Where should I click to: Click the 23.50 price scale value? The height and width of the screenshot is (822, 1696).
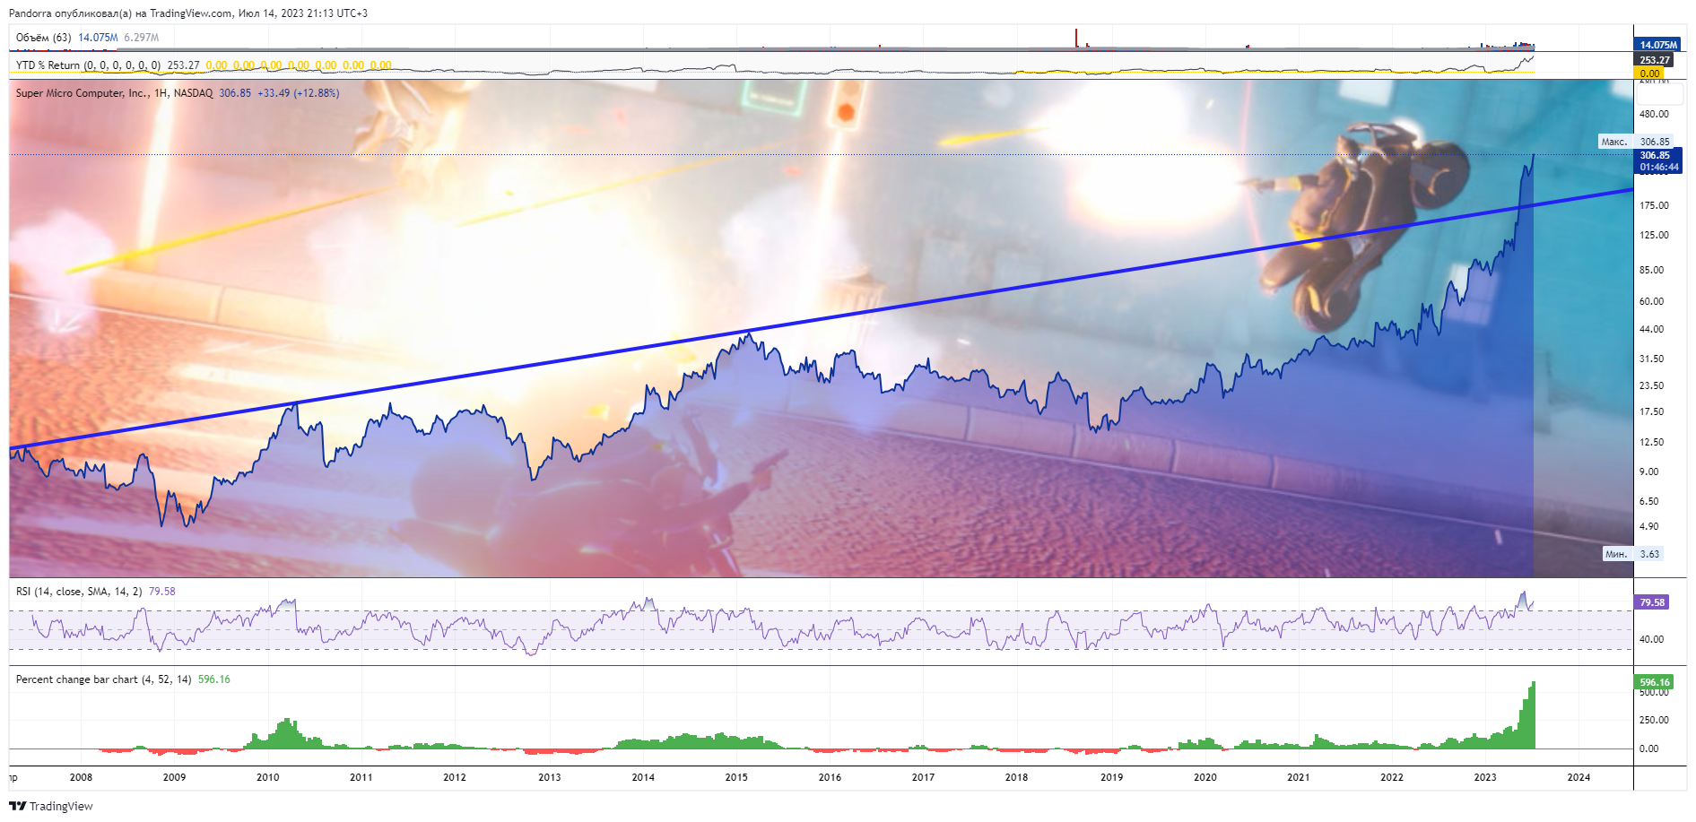[1651, 385]
